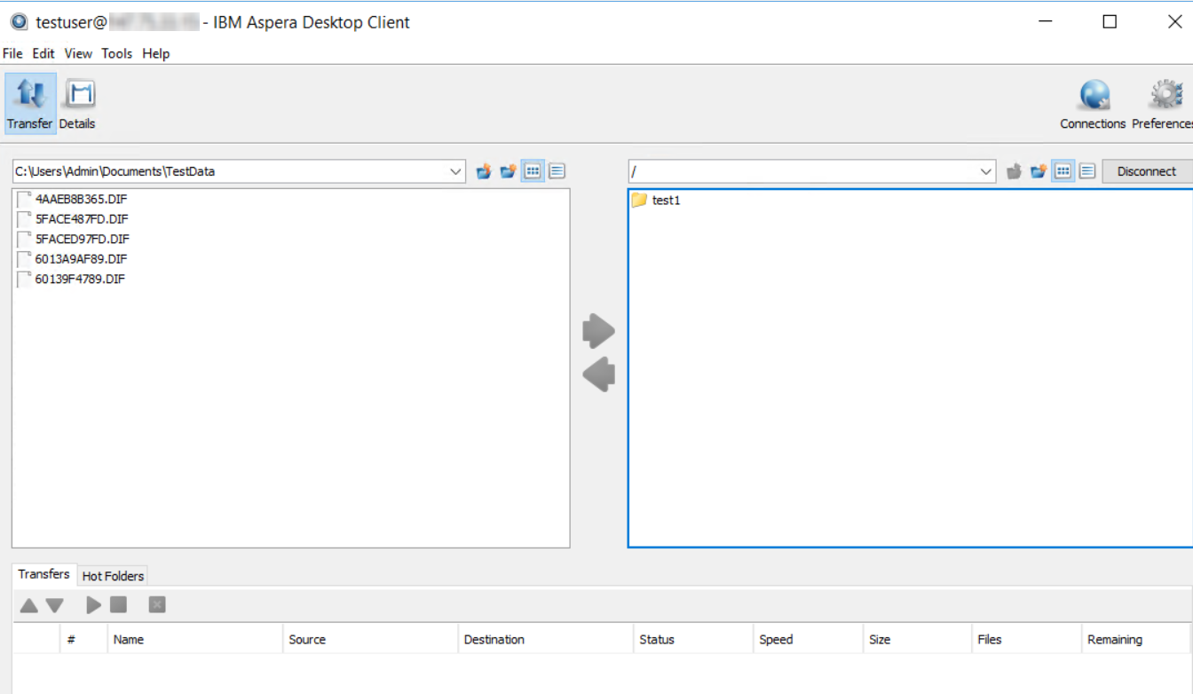Open the View menu

pyautogui.click(x=78, y=53)
